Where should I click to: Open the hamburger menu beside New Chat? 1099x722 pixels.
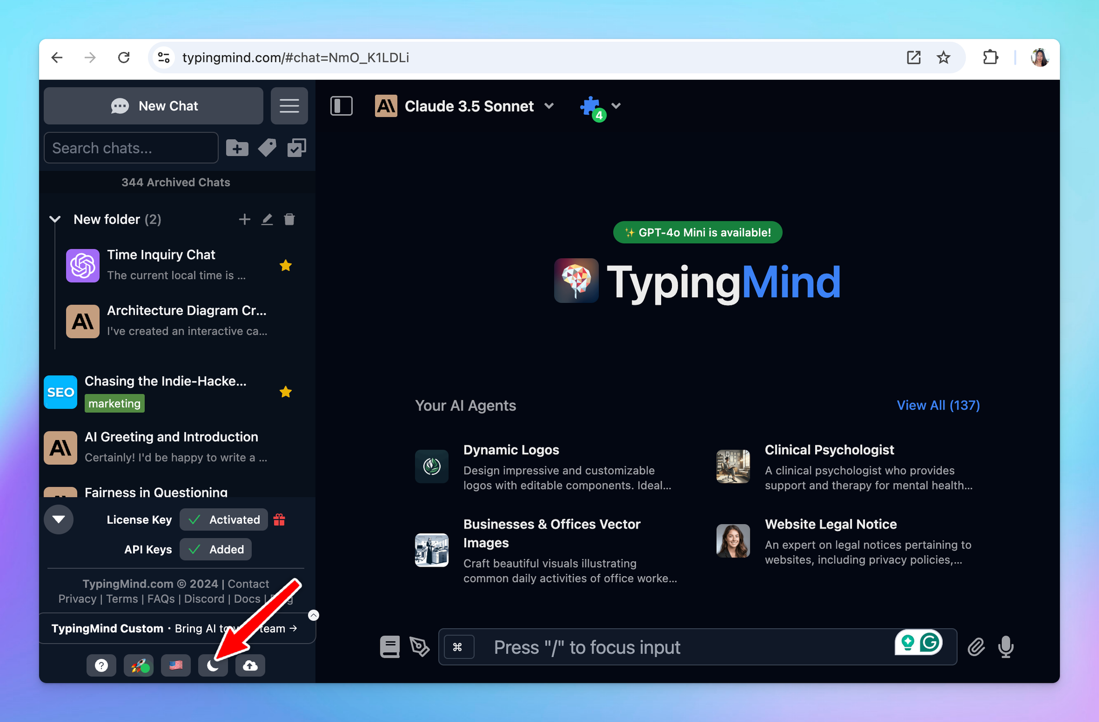289,106
